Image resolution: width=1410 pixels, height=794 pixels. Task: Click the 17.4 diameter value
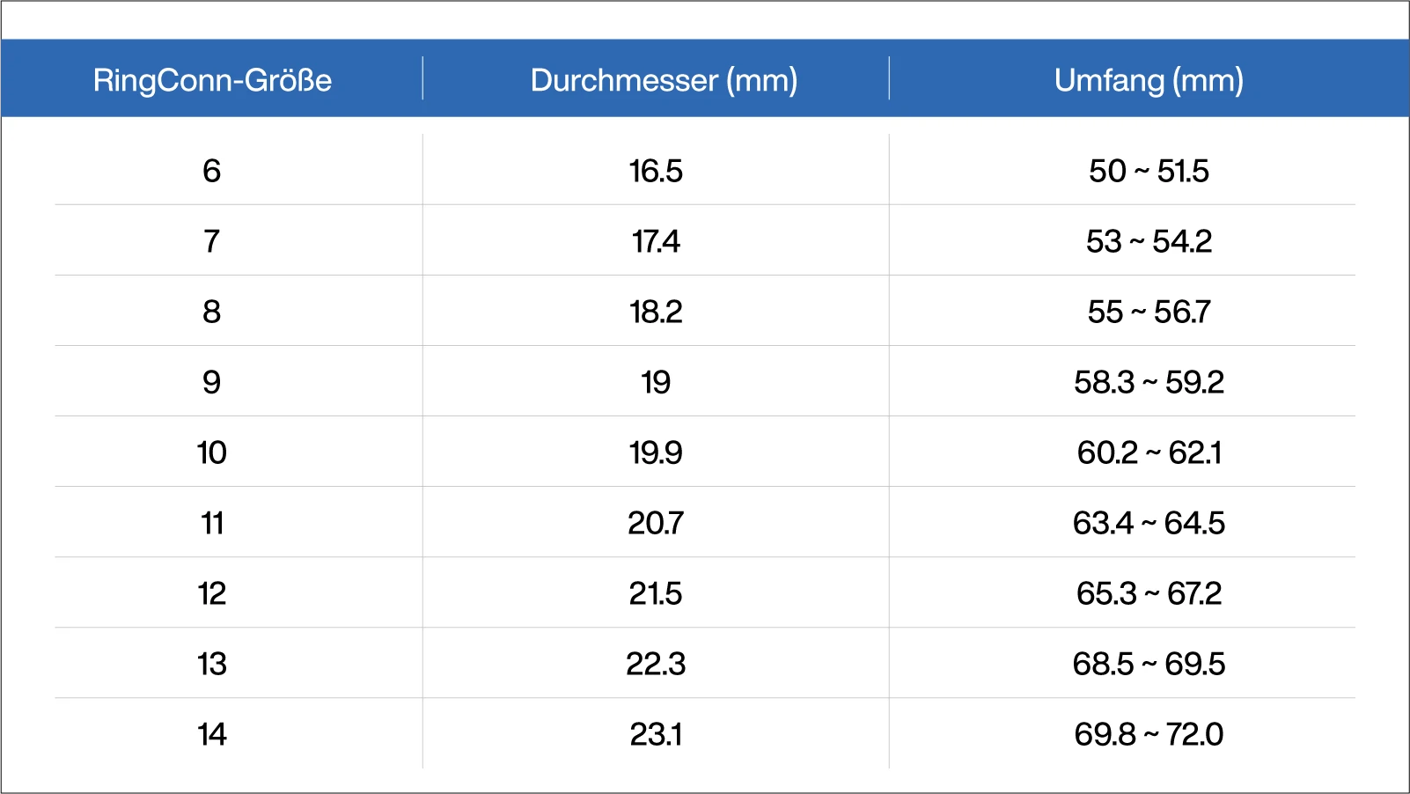tap(656, 241)
